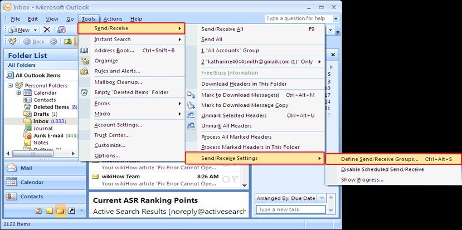Click the Notes folder icon in tree
This screenshot has width=462, height=230.
click(x=28, y=143)
